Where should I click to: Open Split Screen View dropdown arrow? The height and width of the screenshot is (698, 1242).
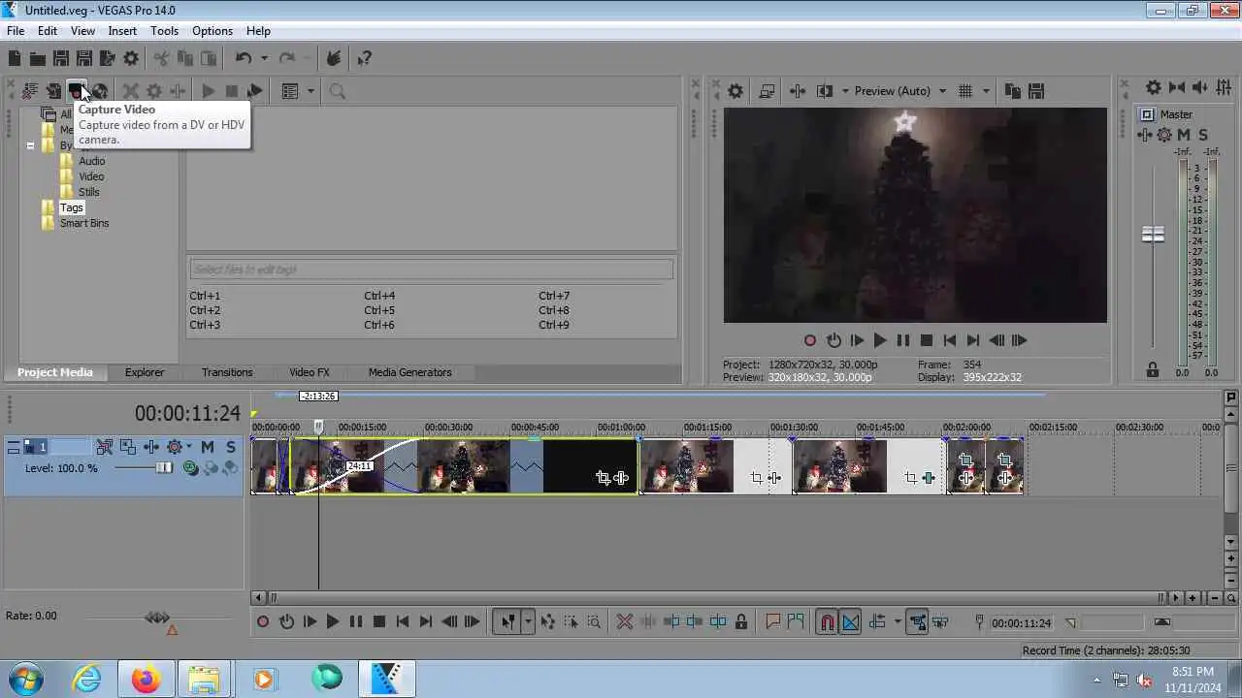pos(845,91)
